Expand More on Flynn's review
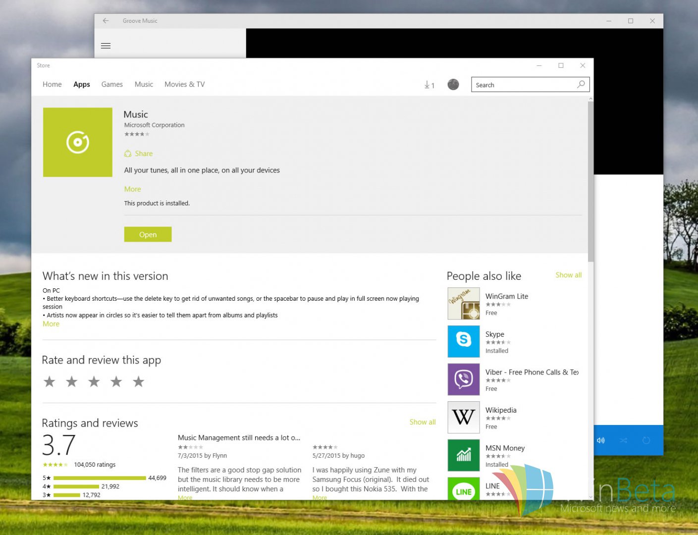 tap(185, 497)
